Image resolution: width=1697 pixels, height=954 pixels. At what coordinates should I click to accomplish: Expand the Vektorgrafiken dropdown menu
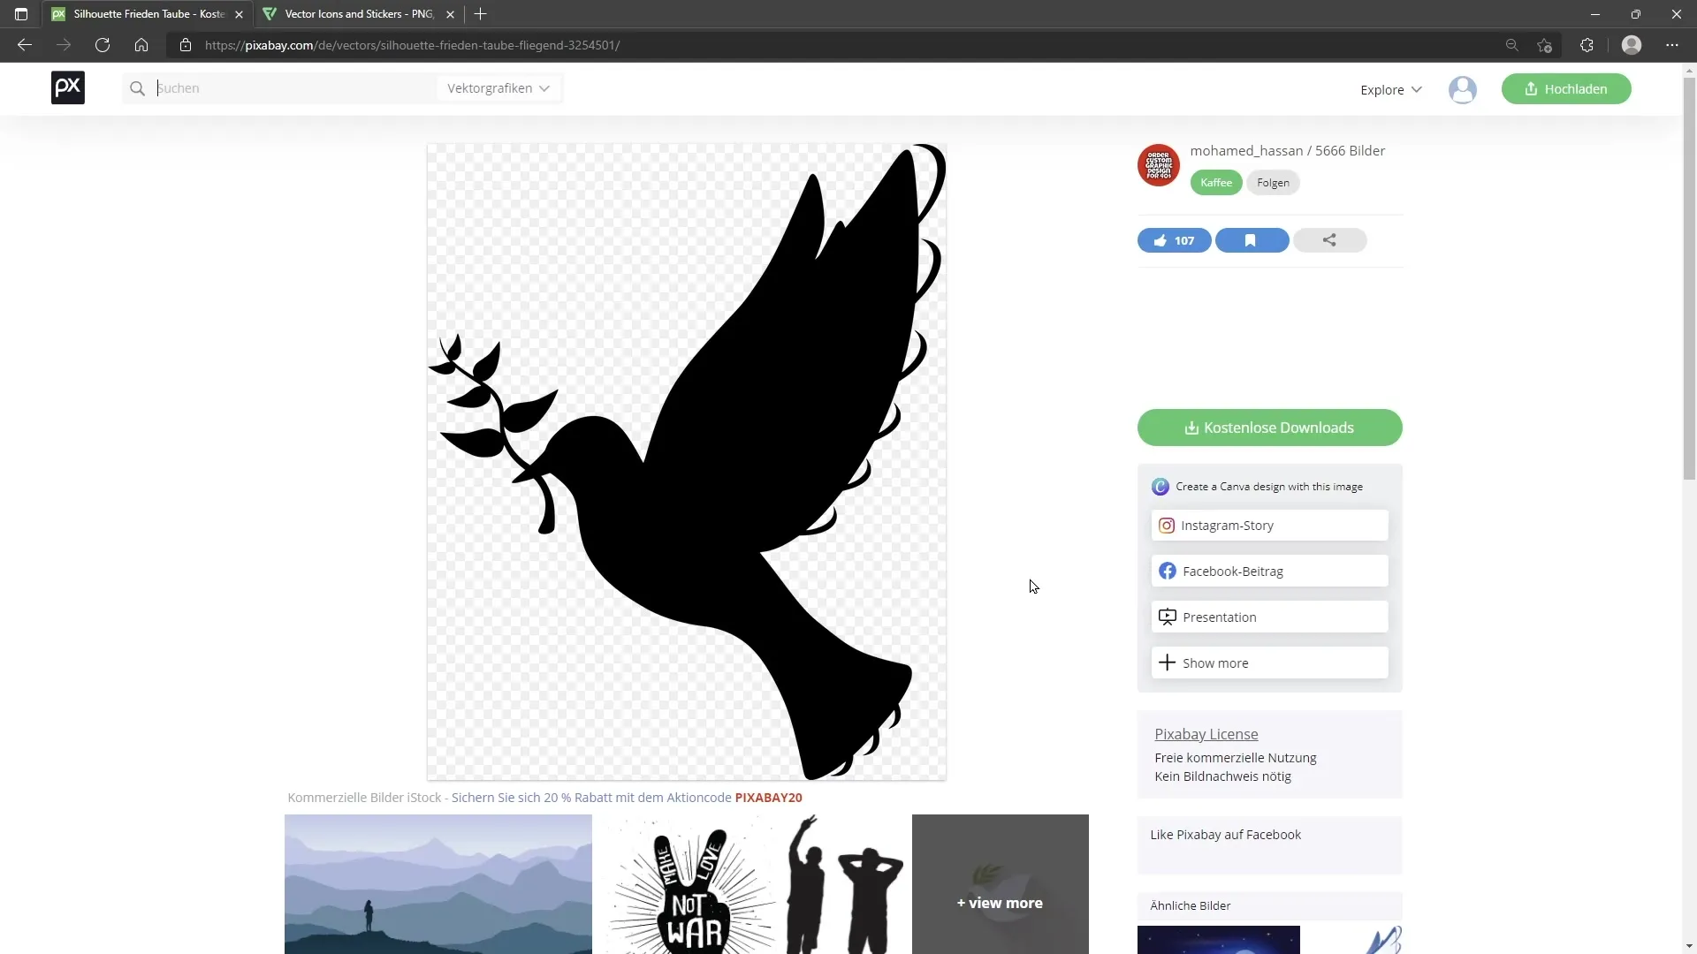pos(498,87)
